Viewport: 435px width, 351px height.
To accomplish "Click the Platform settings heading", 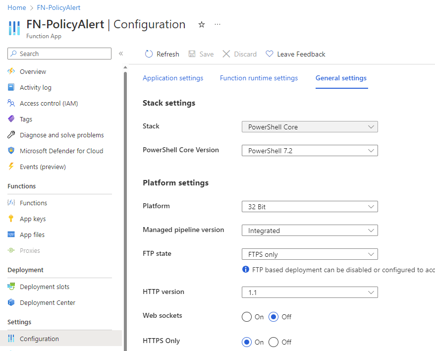I will point(175,183).
